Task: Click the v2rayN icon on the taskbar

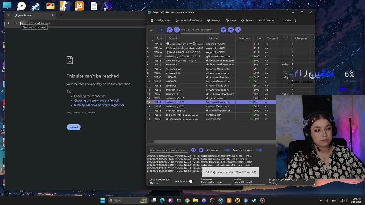Action: point(221,200)
